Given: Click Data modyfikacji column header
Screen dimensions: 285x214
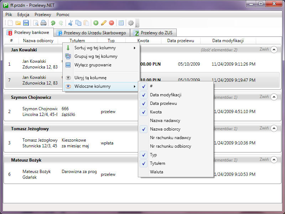Looking at the screenshot, I should coord(228,41).
